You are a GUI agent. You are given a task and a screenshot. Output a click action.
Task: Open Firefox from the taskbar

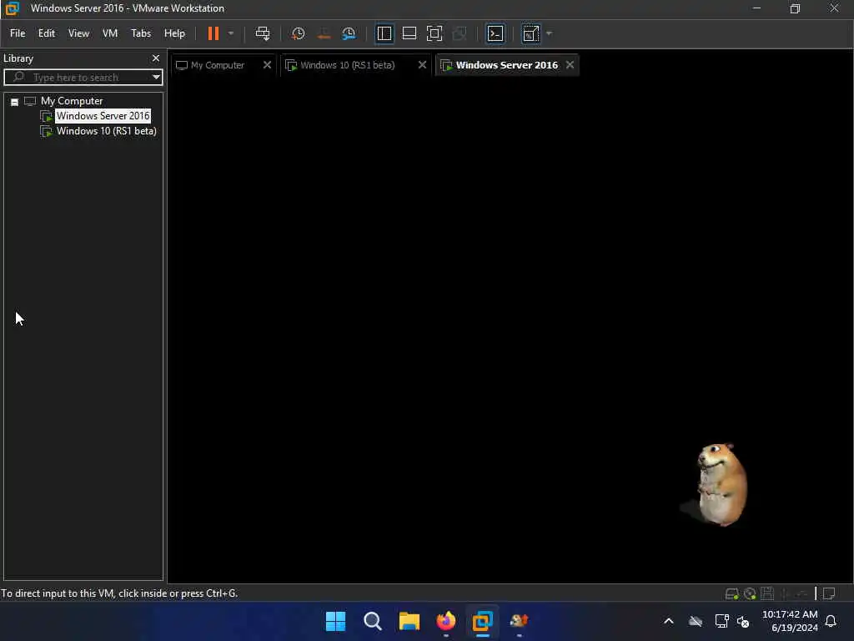pos(445,621)
